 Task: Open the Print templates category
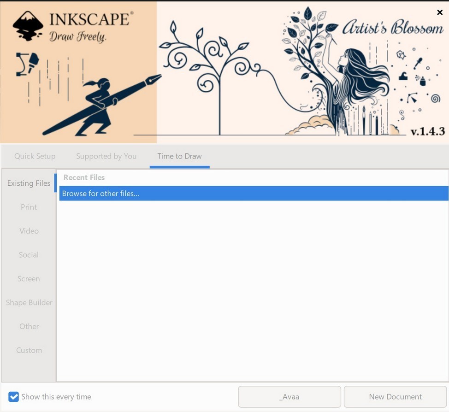[x=29, y=207]
